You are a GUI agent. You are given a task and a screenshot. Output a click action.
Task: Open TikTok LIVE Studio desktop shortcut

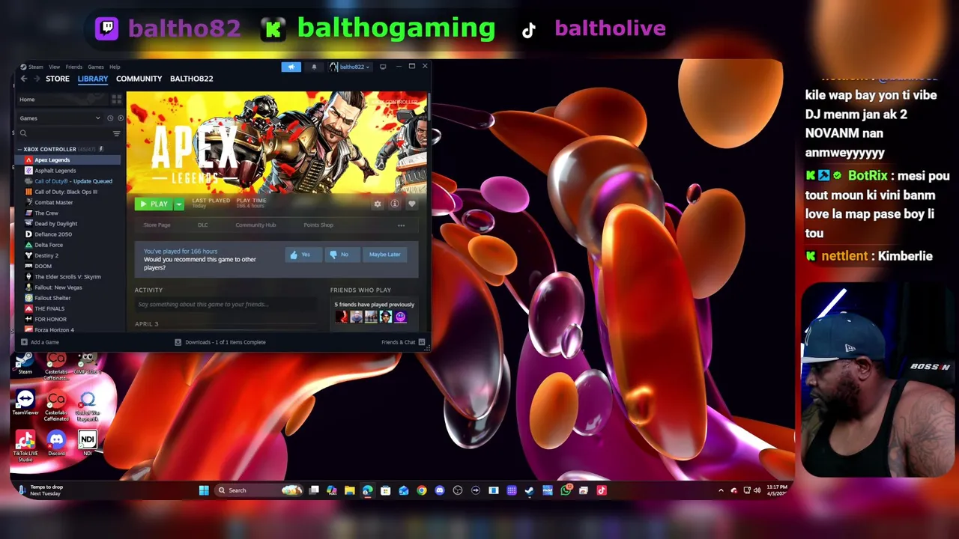pyautogui.click(x=25, y=446)
